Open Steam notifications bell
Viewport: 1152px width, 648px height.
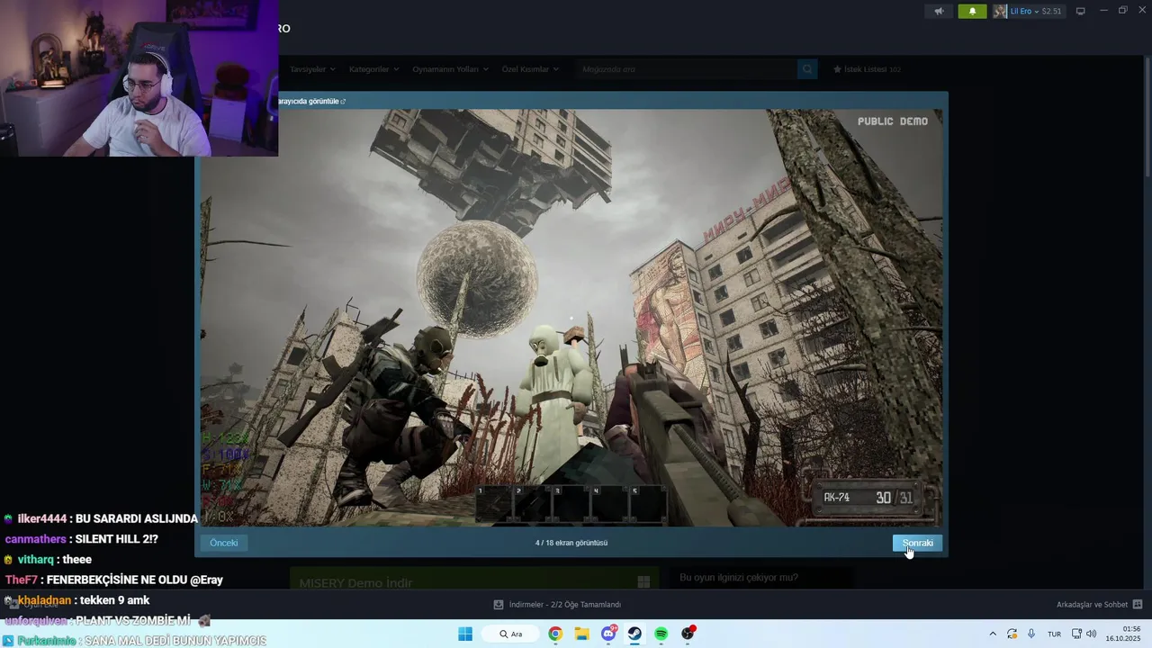(972, 12)
